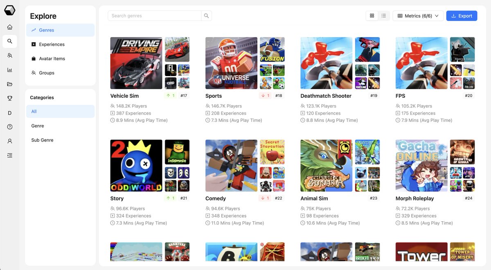
Task: Select the Genres navigation link
Action: (46, 30)
